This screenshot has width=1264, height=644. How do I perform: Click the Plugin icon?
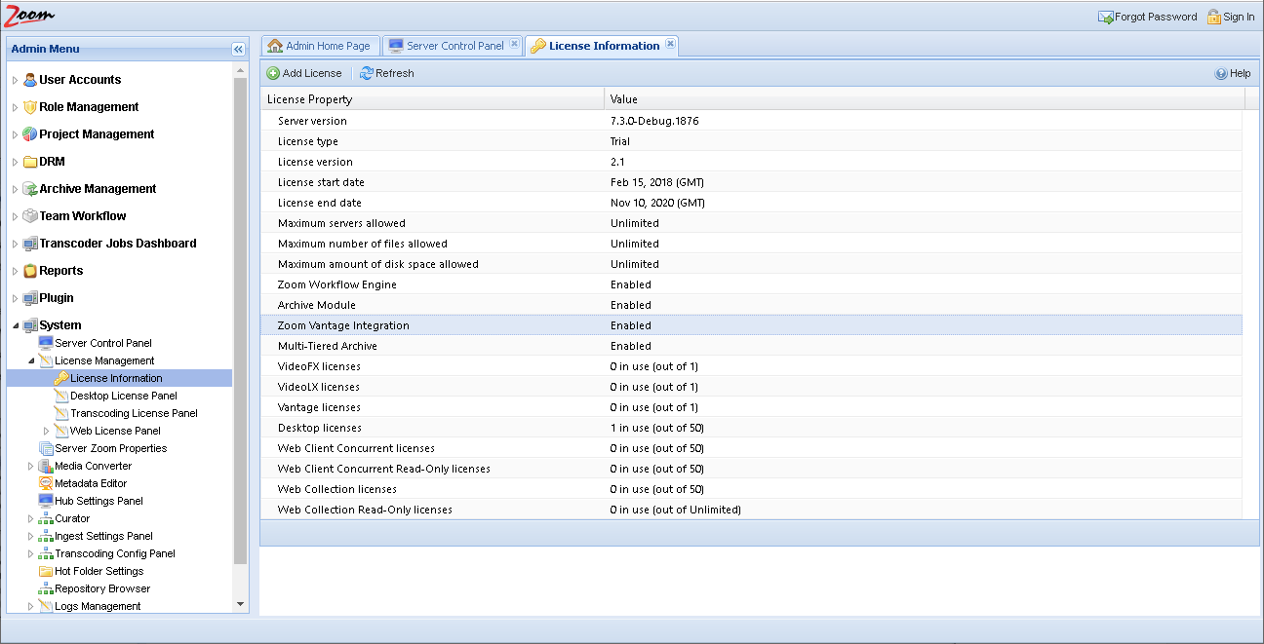click(x=30, y=298)
